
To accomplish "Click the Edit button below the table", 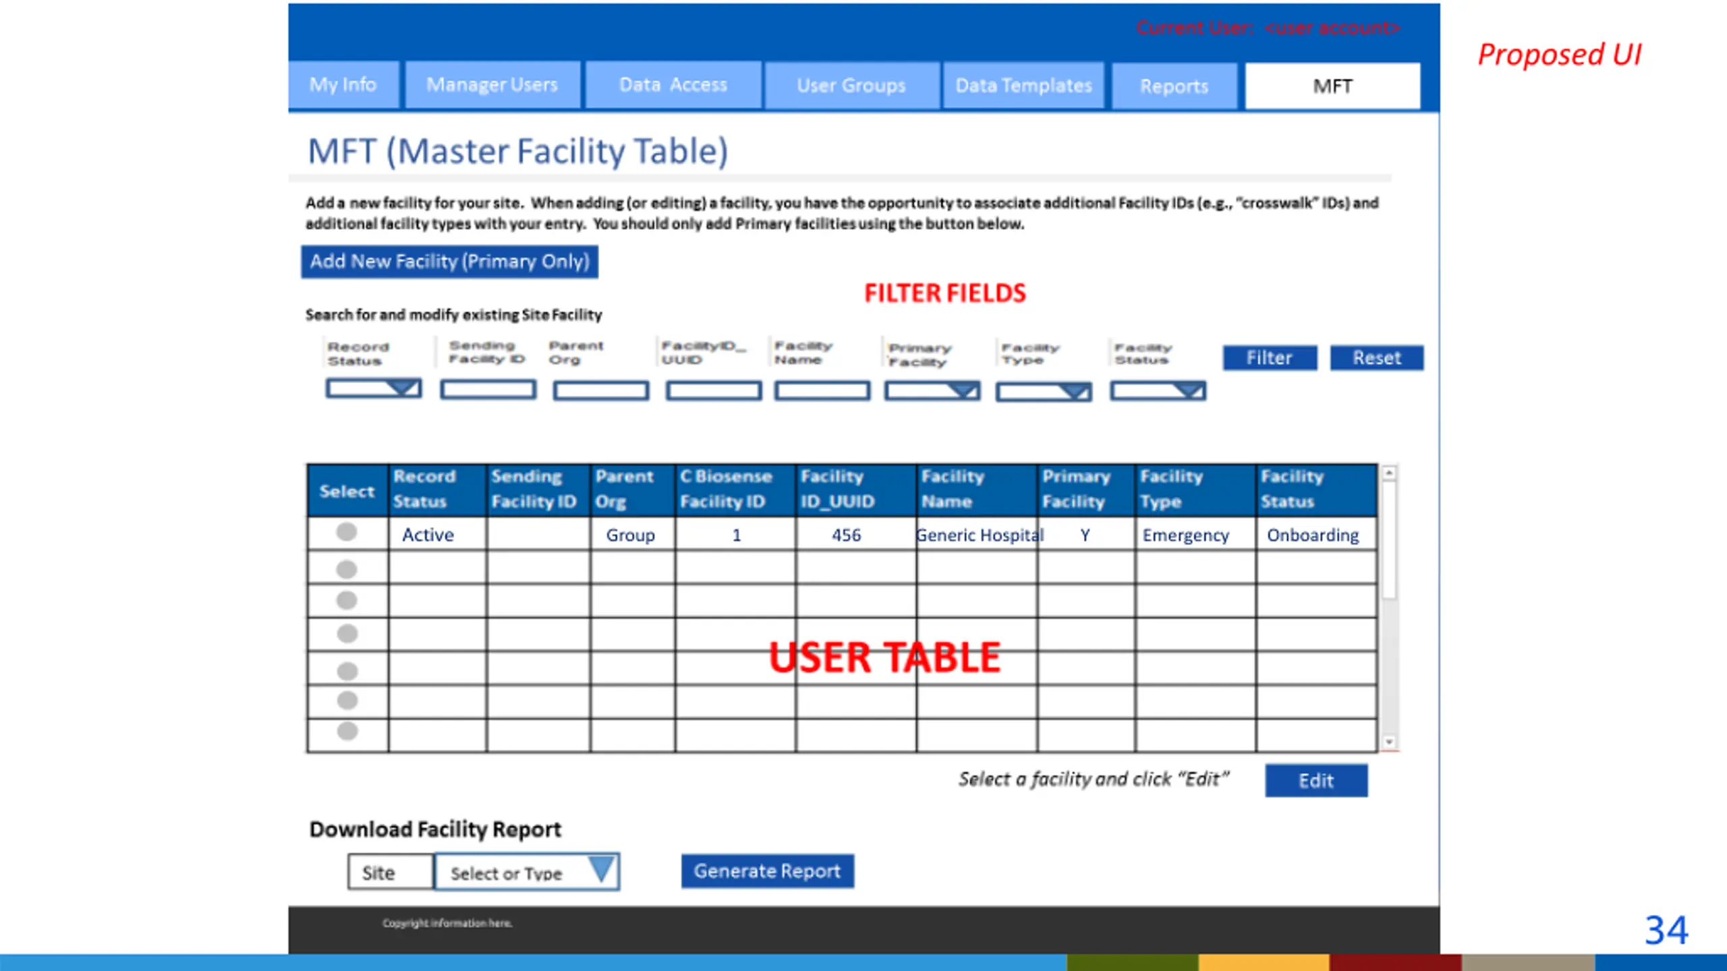I will pos(1315,781).
